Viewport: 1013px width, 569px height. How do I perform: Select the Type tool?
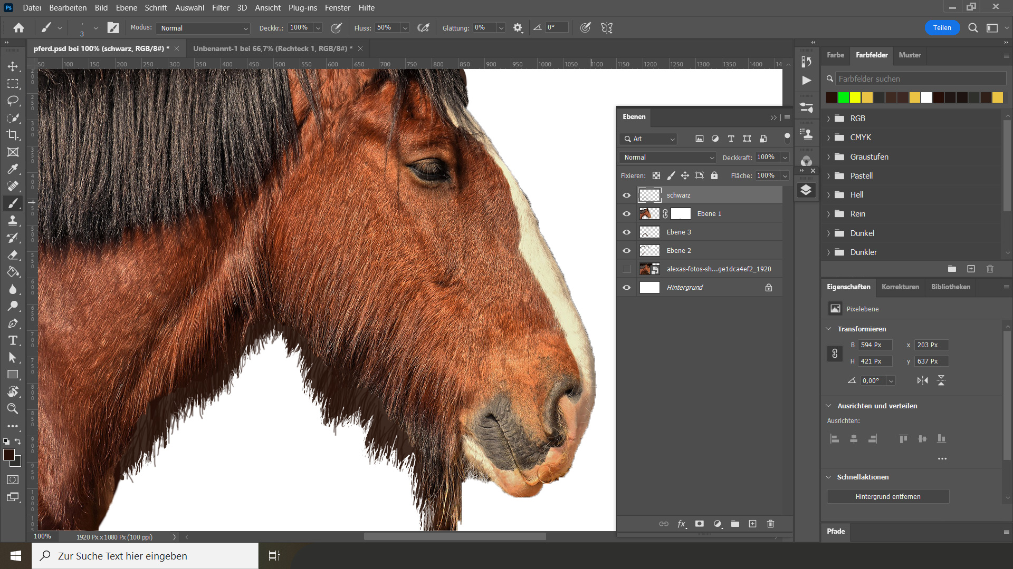tap(13, 340)
